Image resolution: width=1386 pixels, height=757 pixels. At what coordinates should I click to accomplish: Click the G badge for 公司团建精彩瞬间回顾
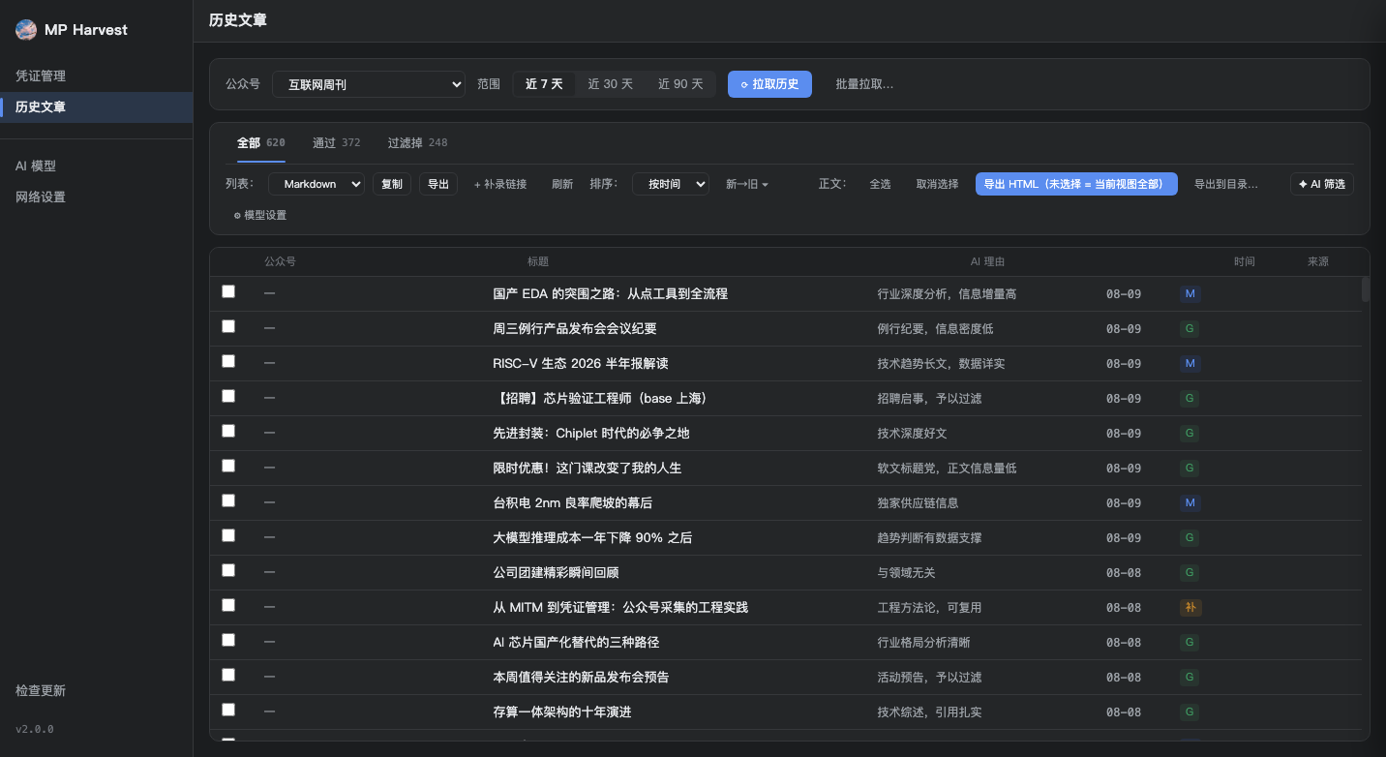coord(1190,573)
